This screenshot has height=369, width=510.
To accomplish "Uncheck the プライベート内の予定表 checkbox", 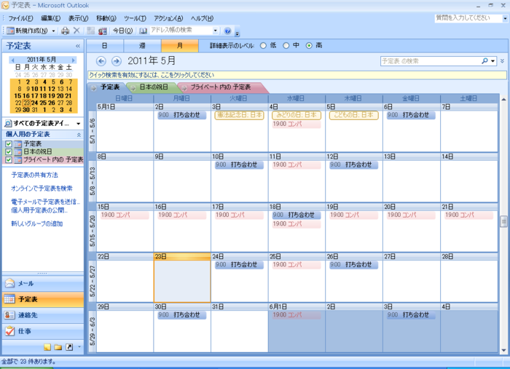I will pos(9,160).
